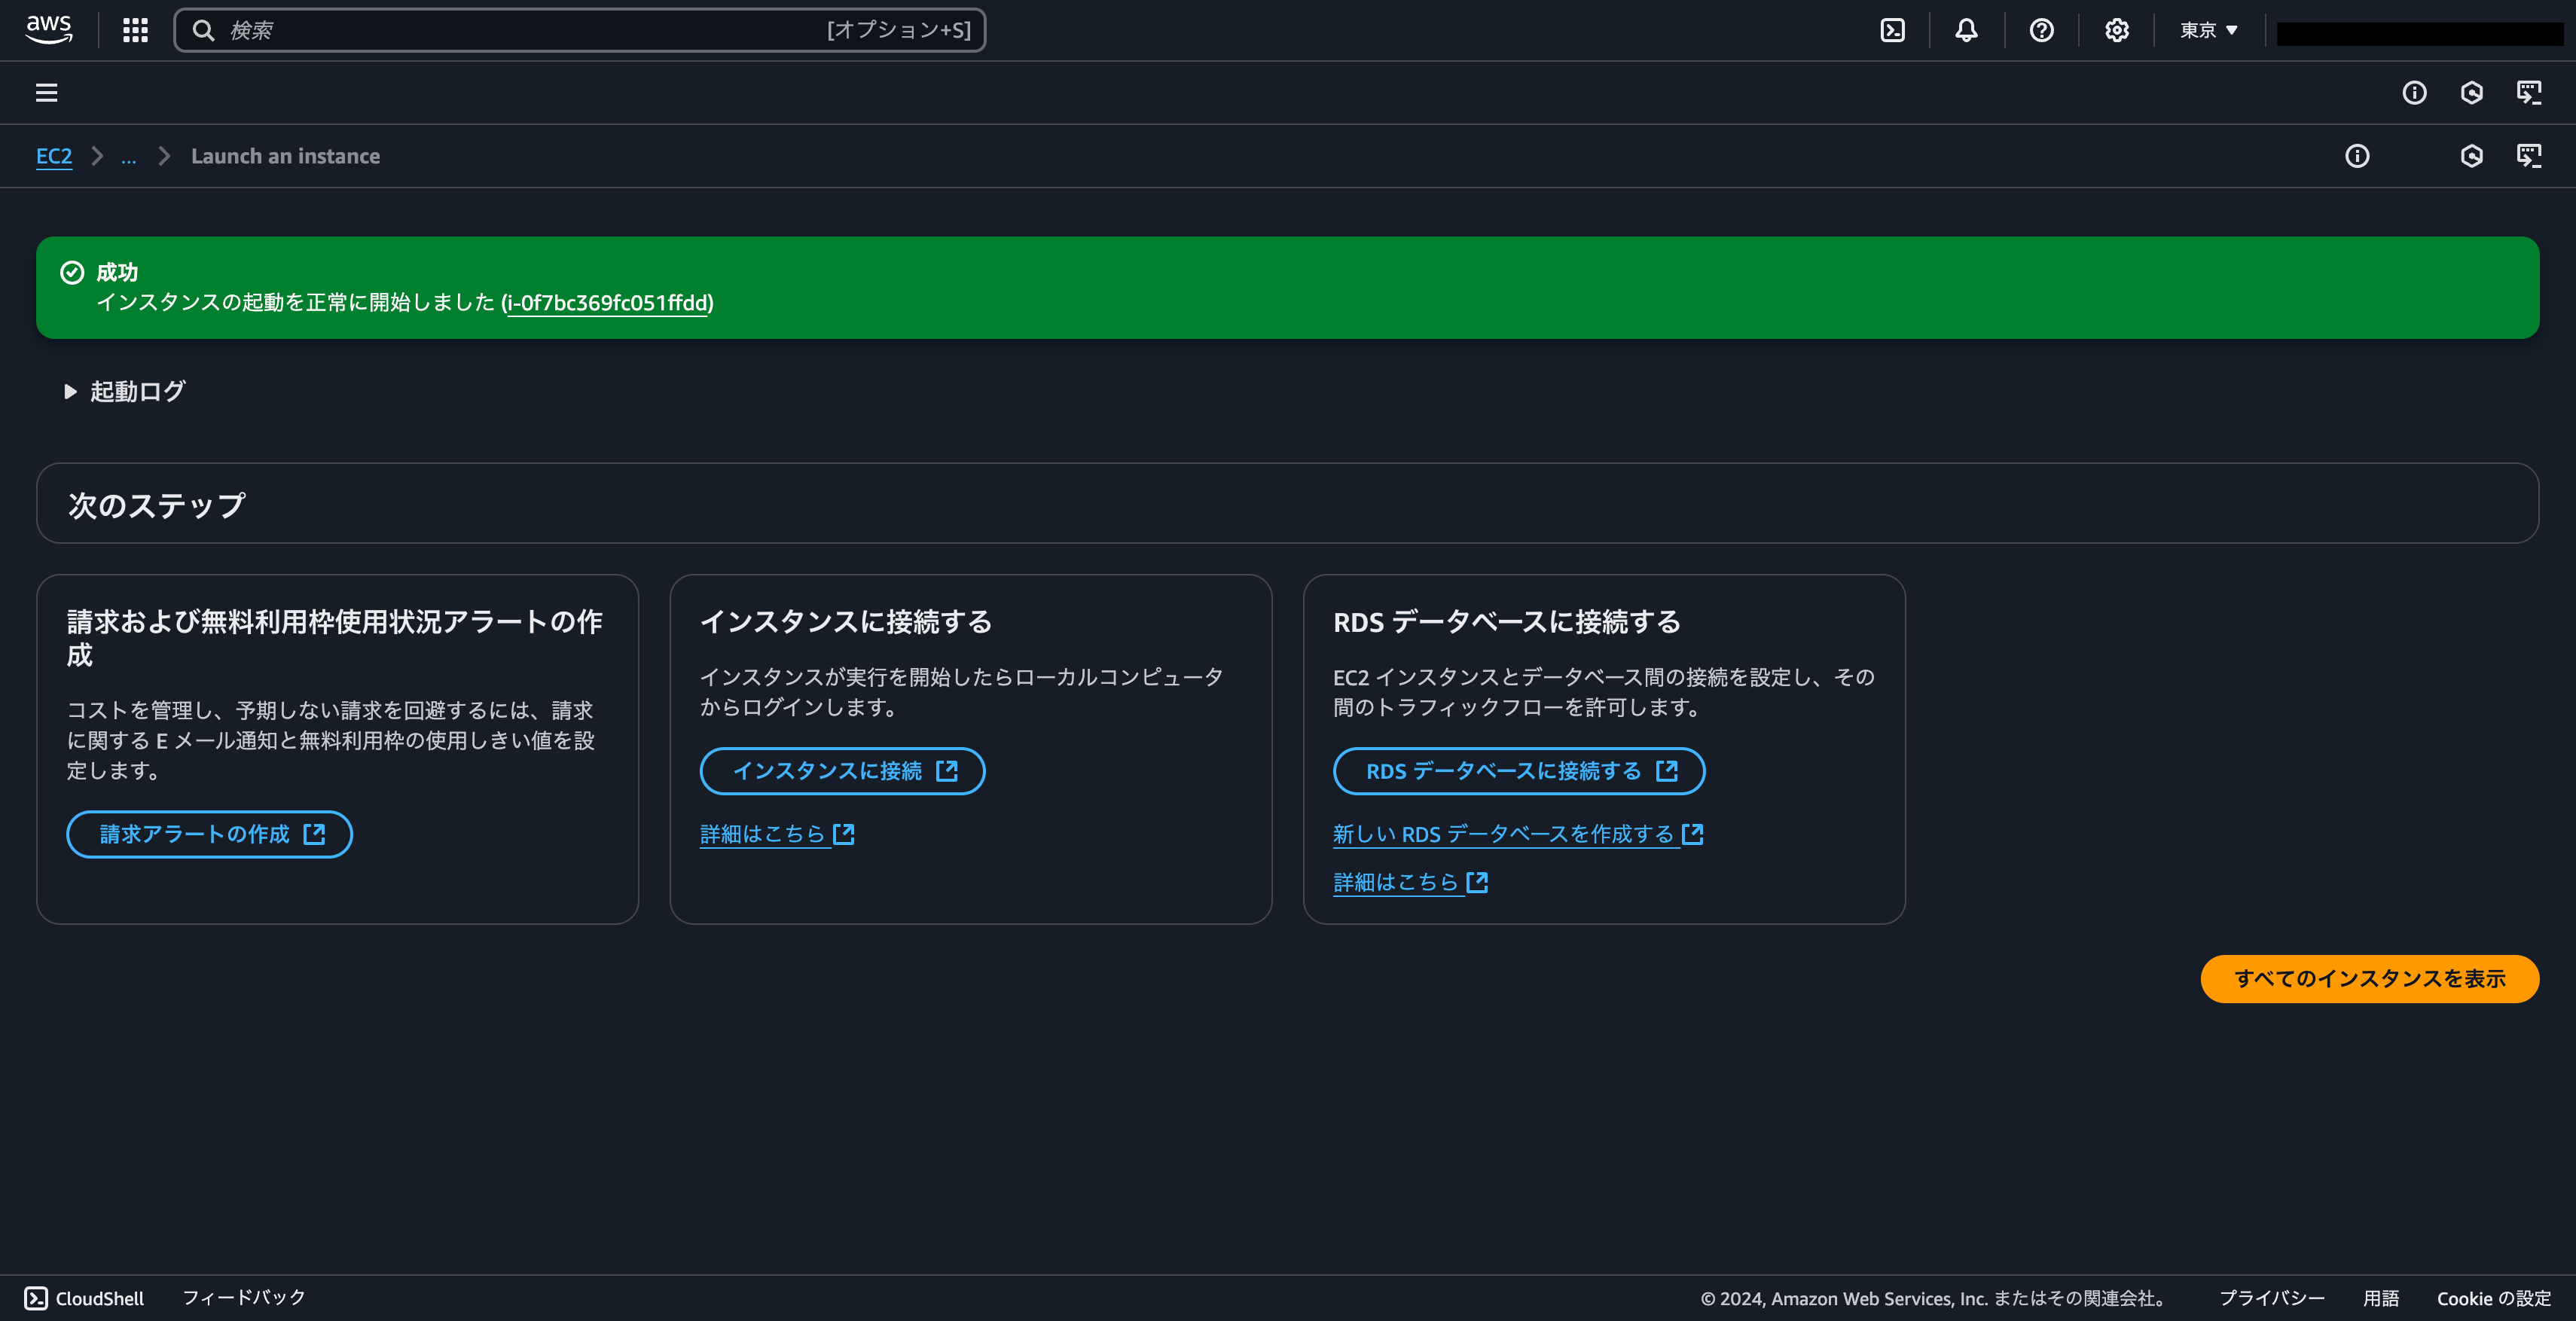Open the hamburger navigation menu
The width and height of the screenshot is (2576, 1321).
pos(47,92)
